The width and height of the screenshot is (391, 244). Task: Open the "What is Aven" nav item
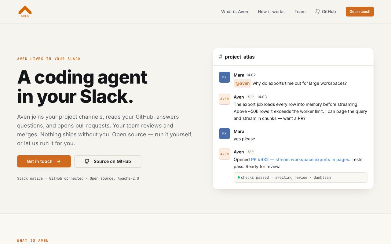pyautogui.click(x=235, y=12)
